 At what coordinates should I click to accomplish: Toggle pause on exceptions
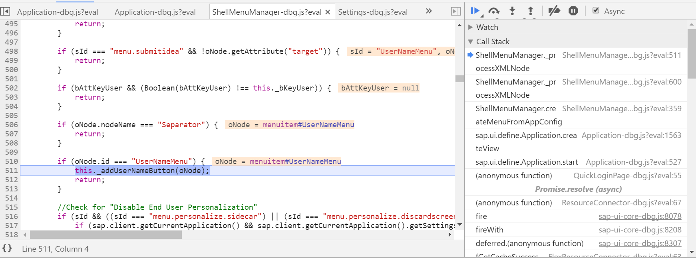tap(573, 11)
